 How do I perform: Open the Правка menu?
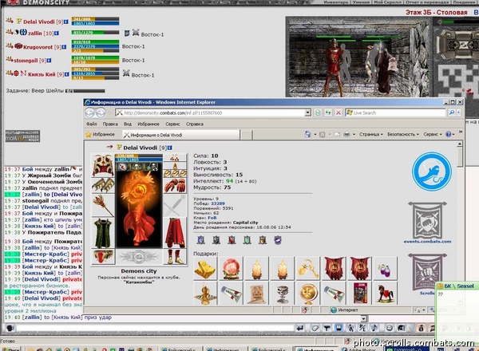click(110, 124)
